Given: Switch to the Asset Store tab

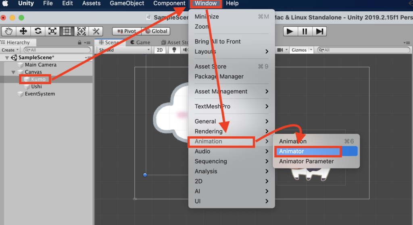Looking at the screenshot, I should pos(175,42).
